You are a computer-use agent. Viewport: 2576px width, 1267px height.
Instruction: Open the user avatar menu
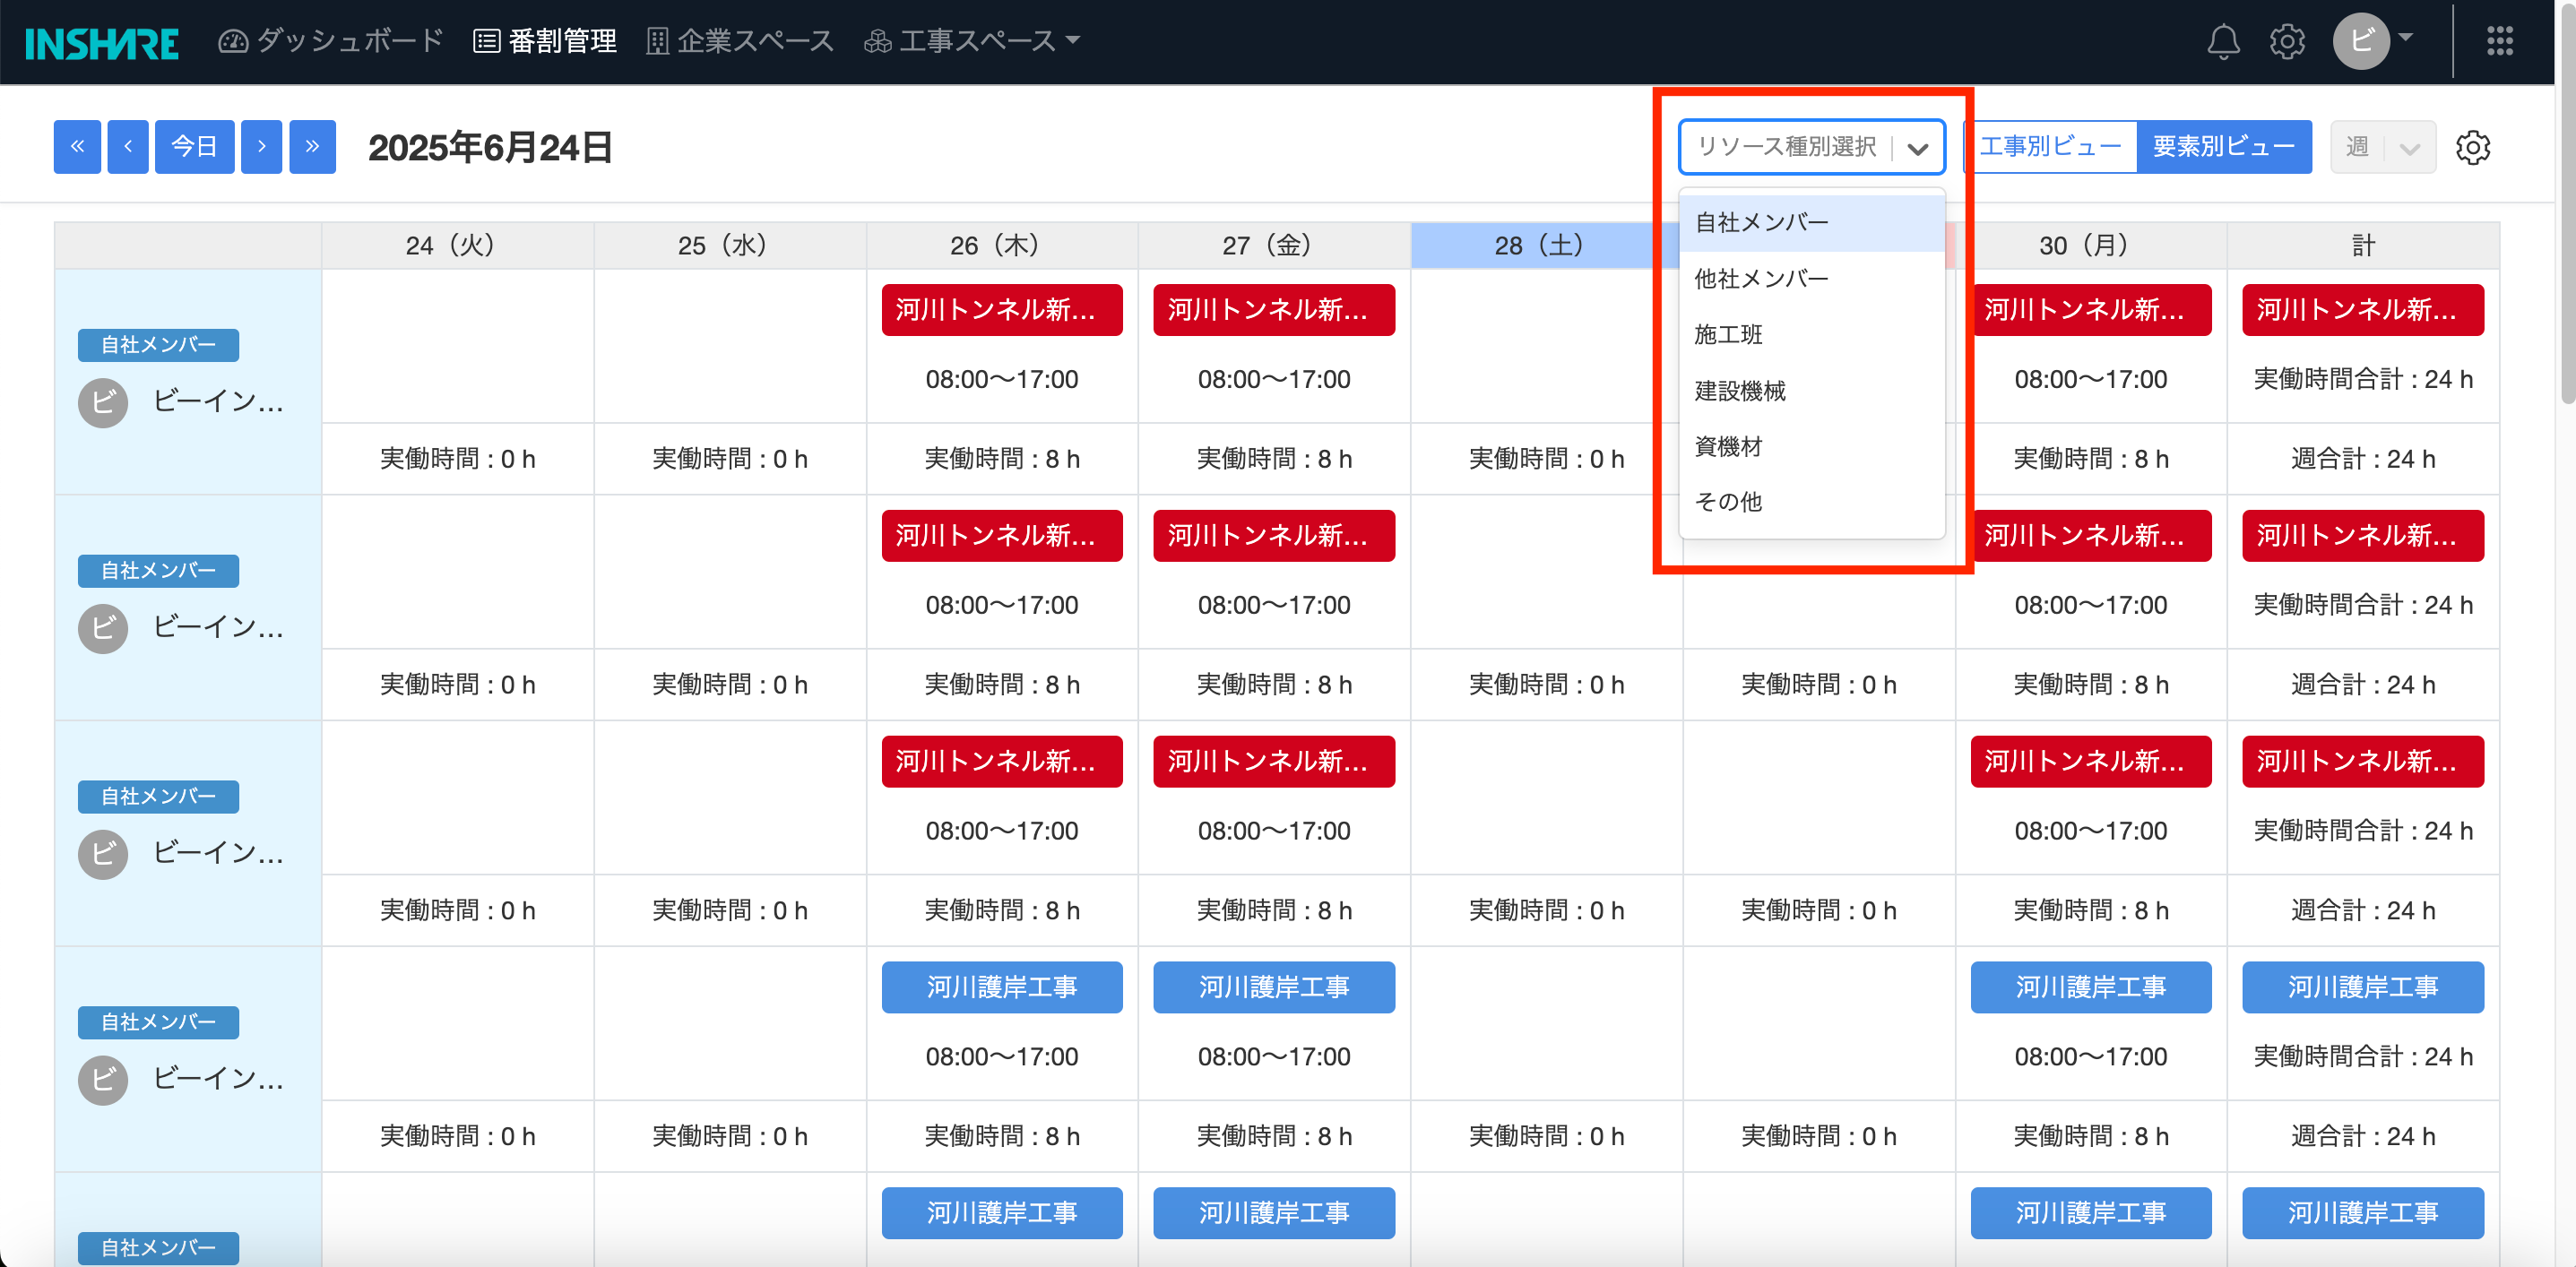point(2361,41)
